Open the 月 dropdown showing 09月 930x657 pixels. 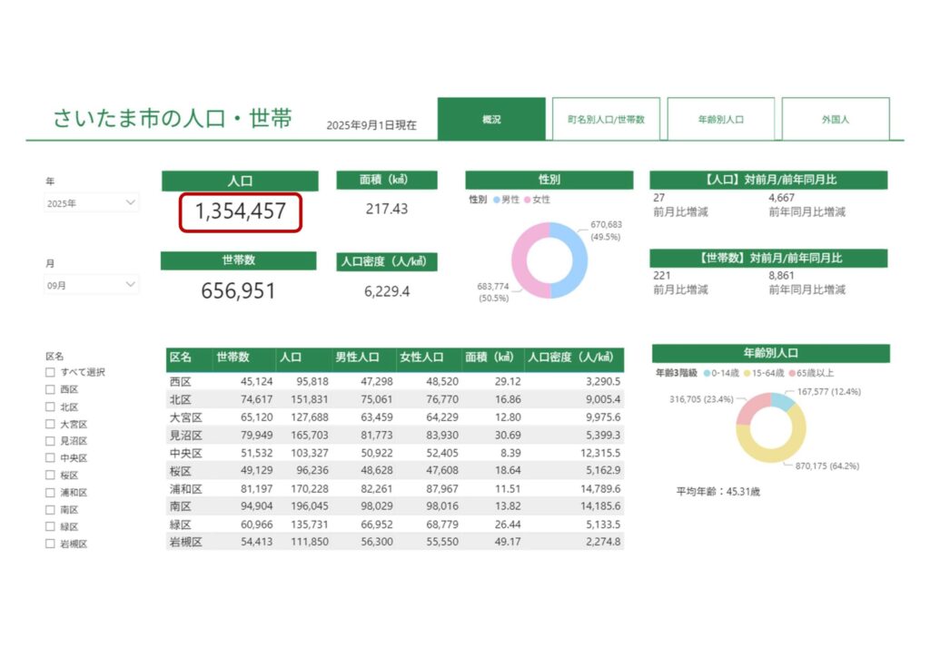tap(92, 285)
